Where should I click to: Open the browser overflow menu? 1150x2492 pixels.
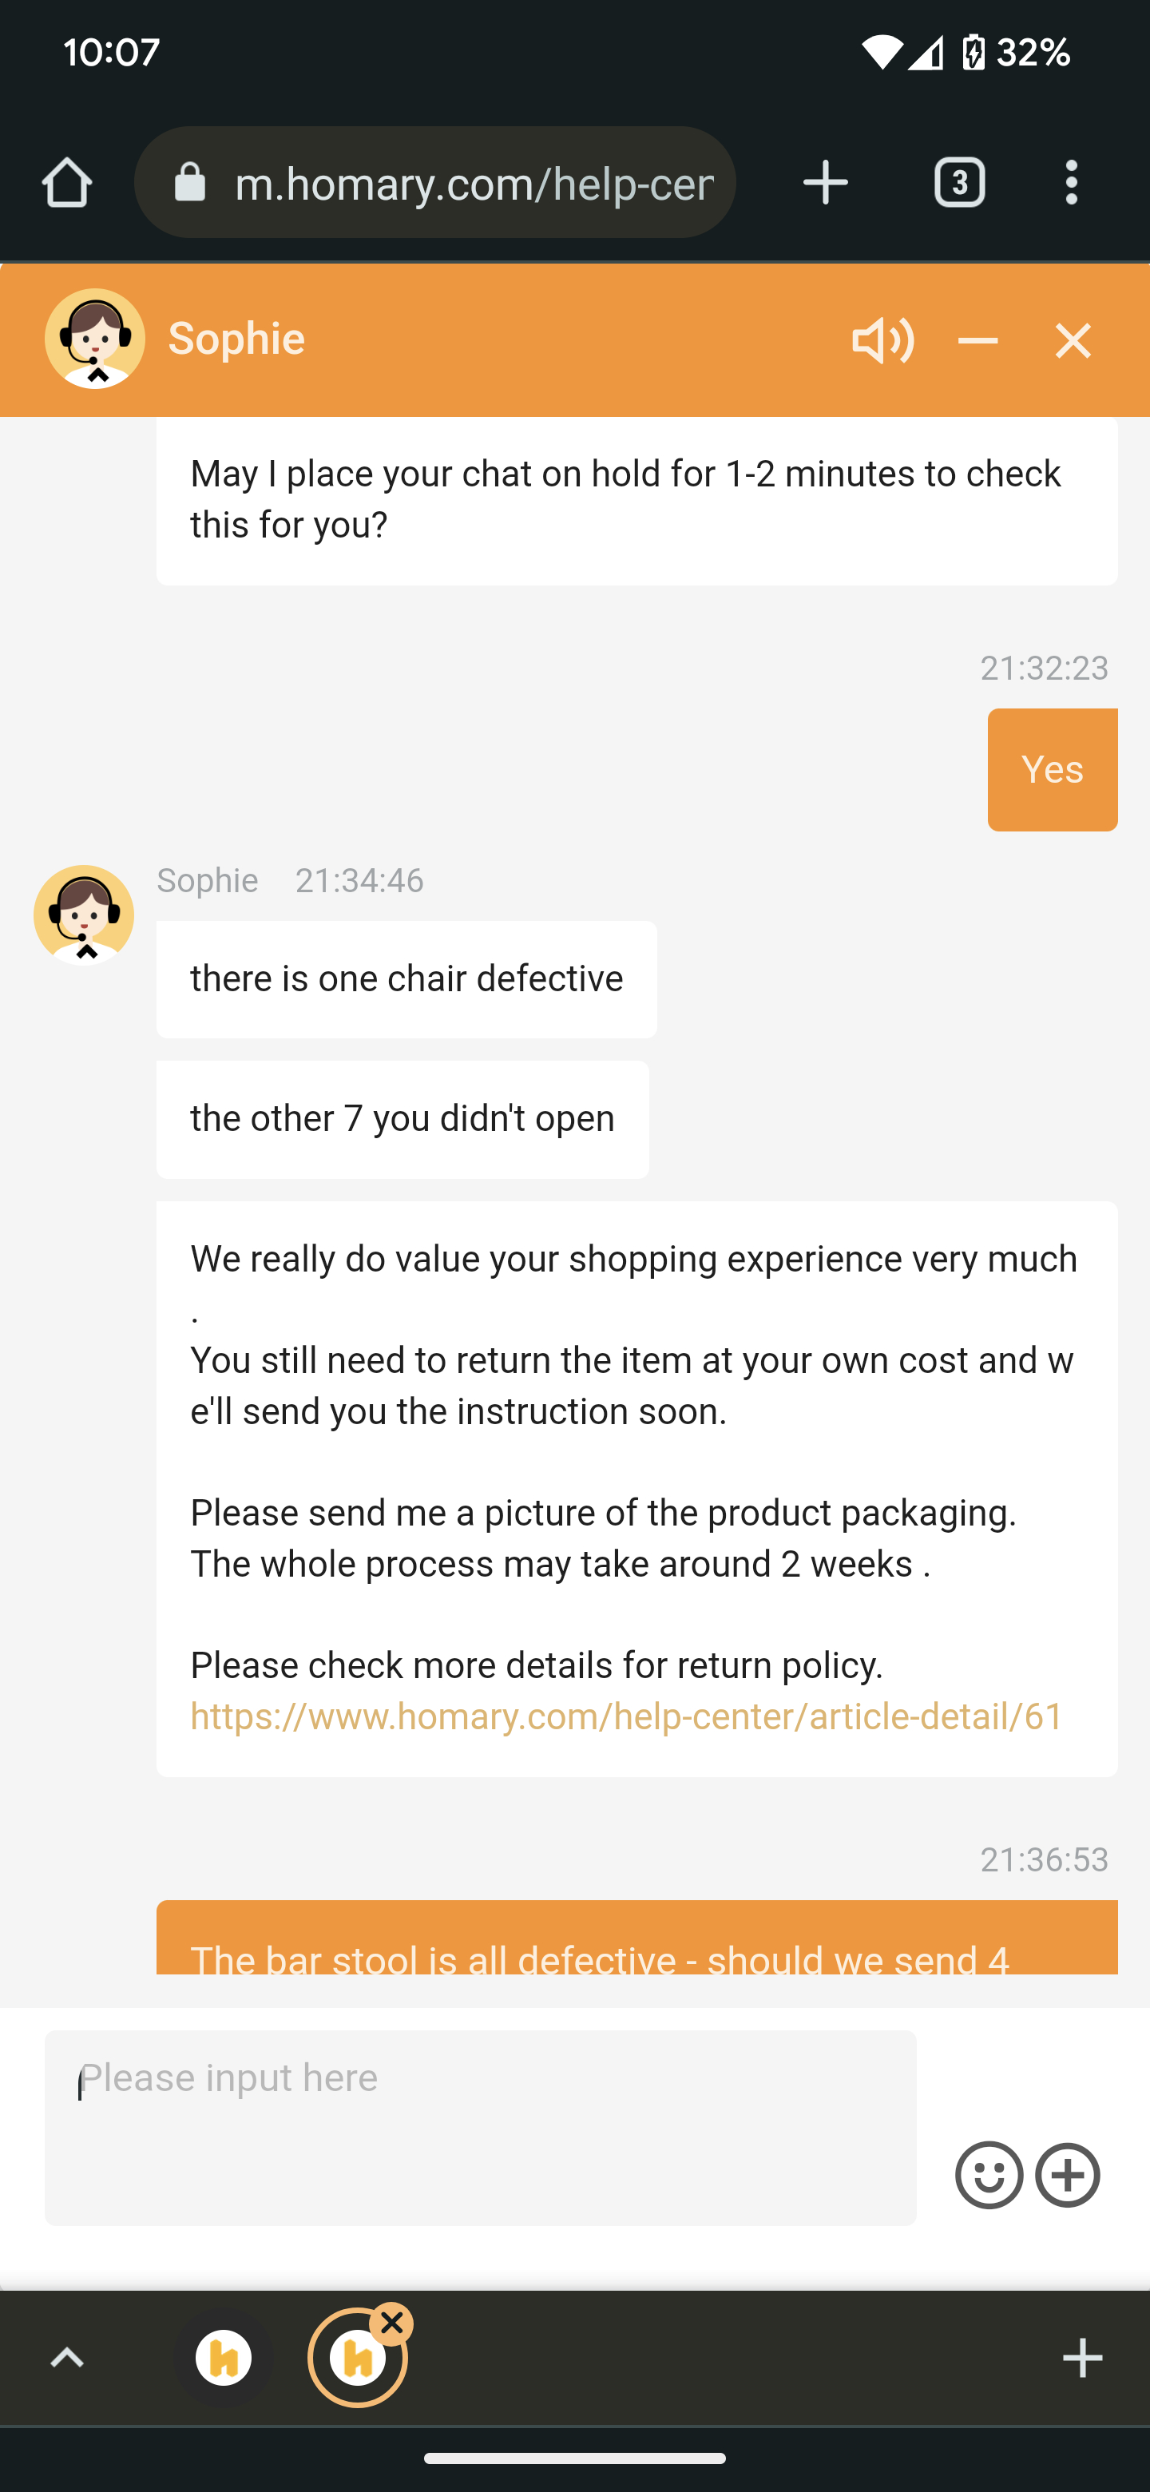[1071, 182]
